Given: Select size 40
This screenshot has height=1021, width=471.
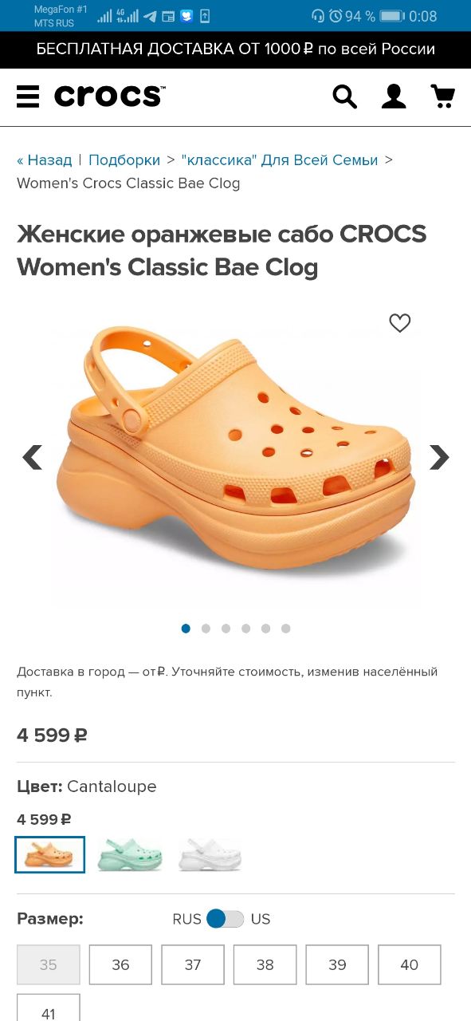Looking at the screenshot, I should [x=410, y=965].
